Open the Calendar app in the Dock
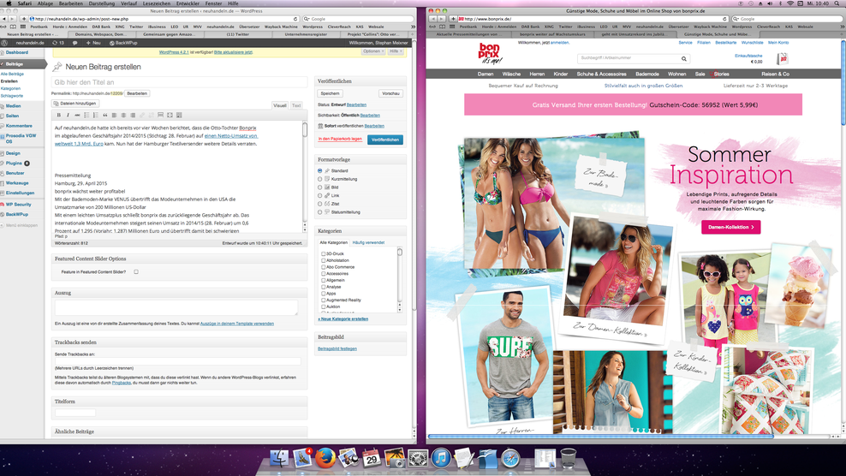Viewport: 846px width, 476px height. pyautogui.click(x=372, y=458)
